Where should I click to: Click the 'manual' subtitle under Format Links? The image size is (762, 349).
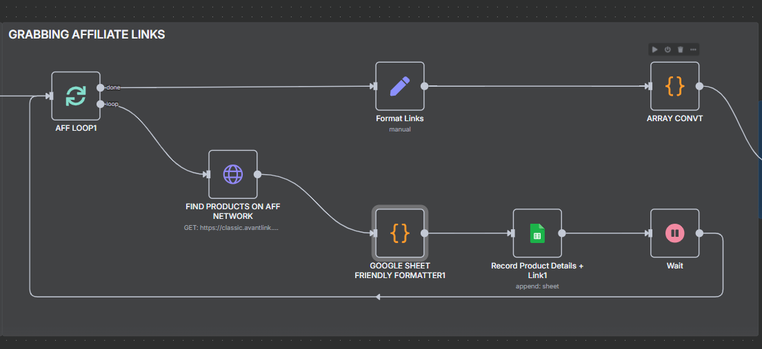(x=400, y=129)
